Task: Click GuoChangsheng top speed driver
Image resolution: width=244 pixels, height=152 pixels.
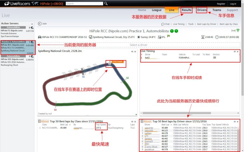Action: pos(116,128)
